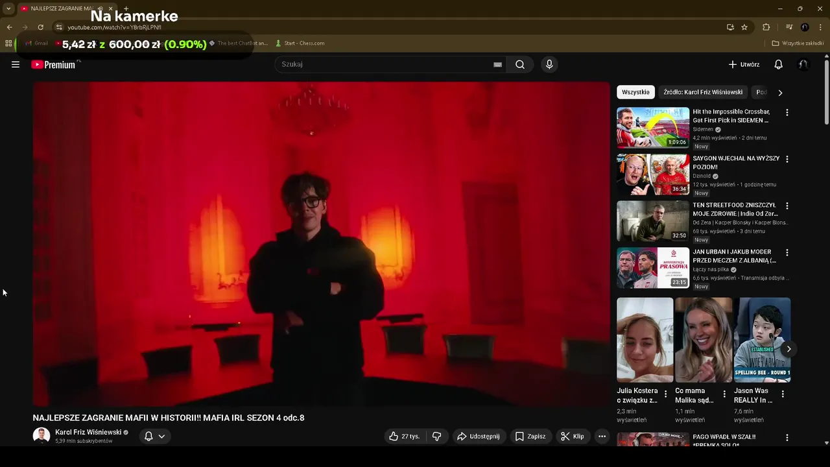Viewport: 830px width, 467px height.
Task: Bookmark this page with the star icon
Action: tap(744, 27)
